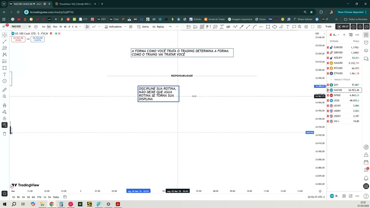Select the ruler measure tool
370x208 pixels.
click(4, 90)
